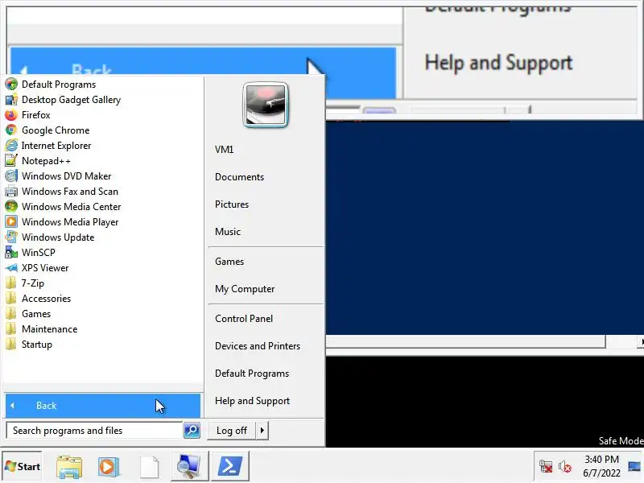
Task: Open Windows Explorer on taskbar
Action: point(69,467)
